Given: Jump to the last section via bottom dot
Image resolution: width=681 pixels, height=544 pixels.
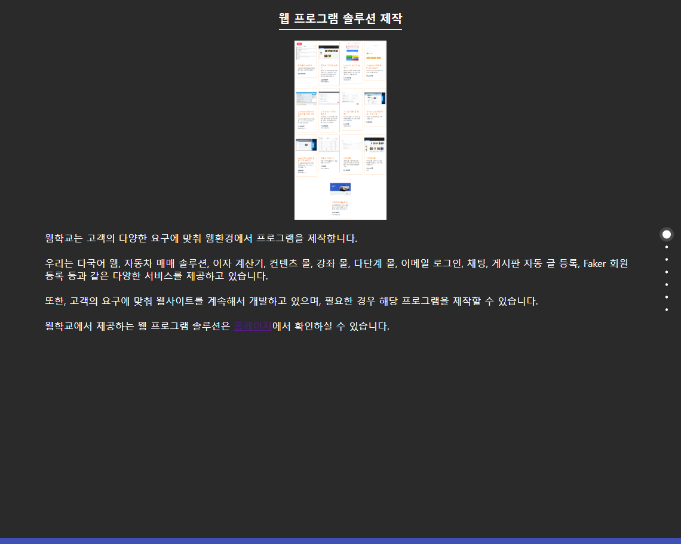Looking at the screenshot, I should pyautogui.click(x=666, y=309).
